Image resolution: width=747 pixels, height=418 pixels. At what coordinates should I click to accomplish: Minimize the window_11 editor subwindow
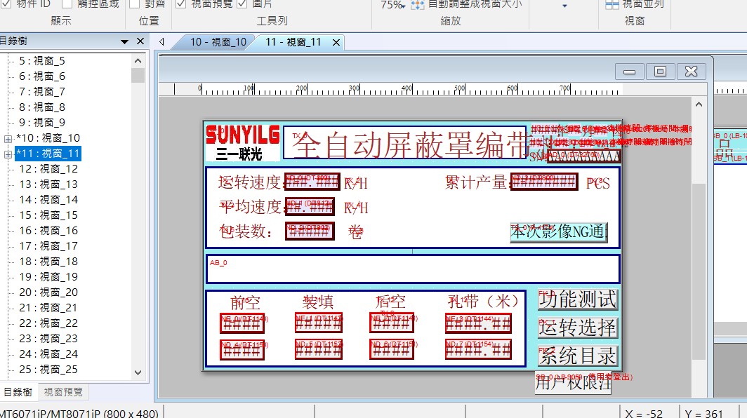630,72
